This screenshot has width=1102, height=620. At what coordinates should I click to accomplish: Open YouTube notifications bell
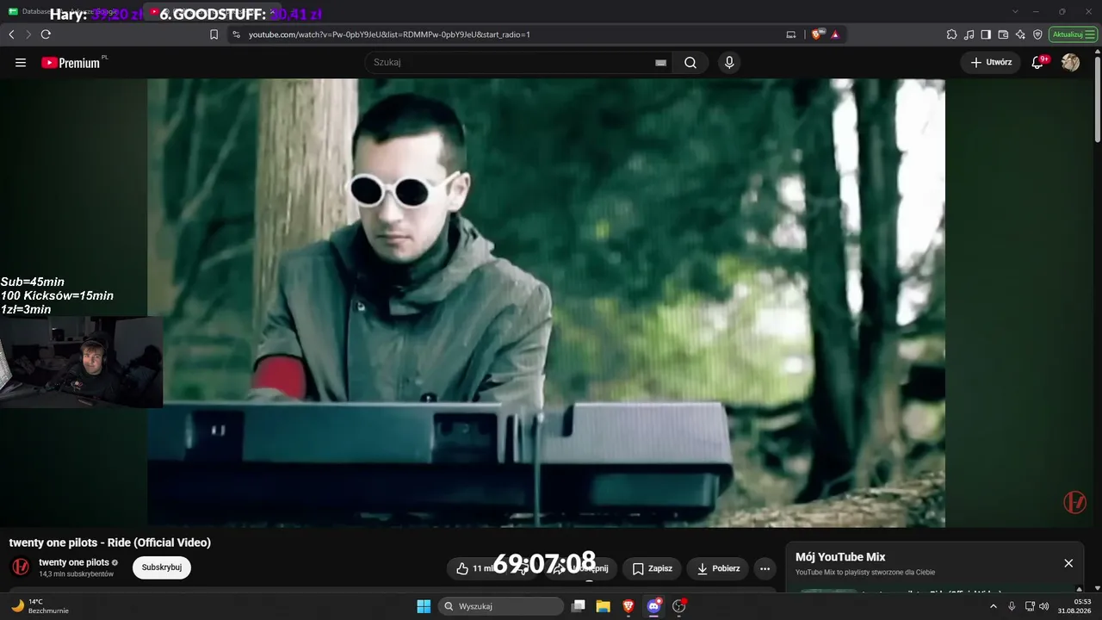[1037, 63]
